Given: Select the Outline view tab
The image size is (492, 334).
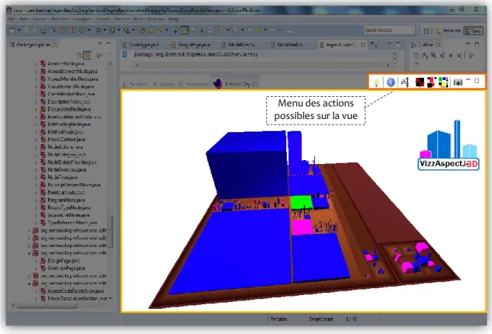Looking at the screenshot, I should click(x=426, y=45).
